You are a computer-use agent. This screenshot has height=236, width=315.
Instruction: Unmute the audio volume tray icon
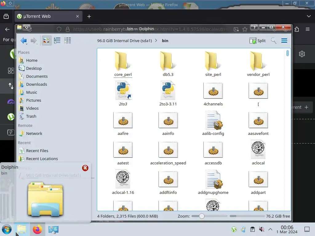tap(261, 229)
